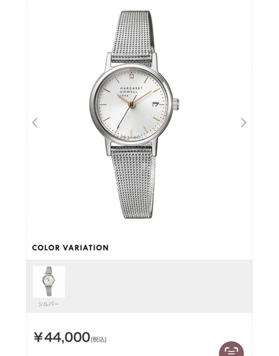This screenshot has height=356, width=279.
Task: Choose the シルバー color label
Action: click(x=49, y=304)
